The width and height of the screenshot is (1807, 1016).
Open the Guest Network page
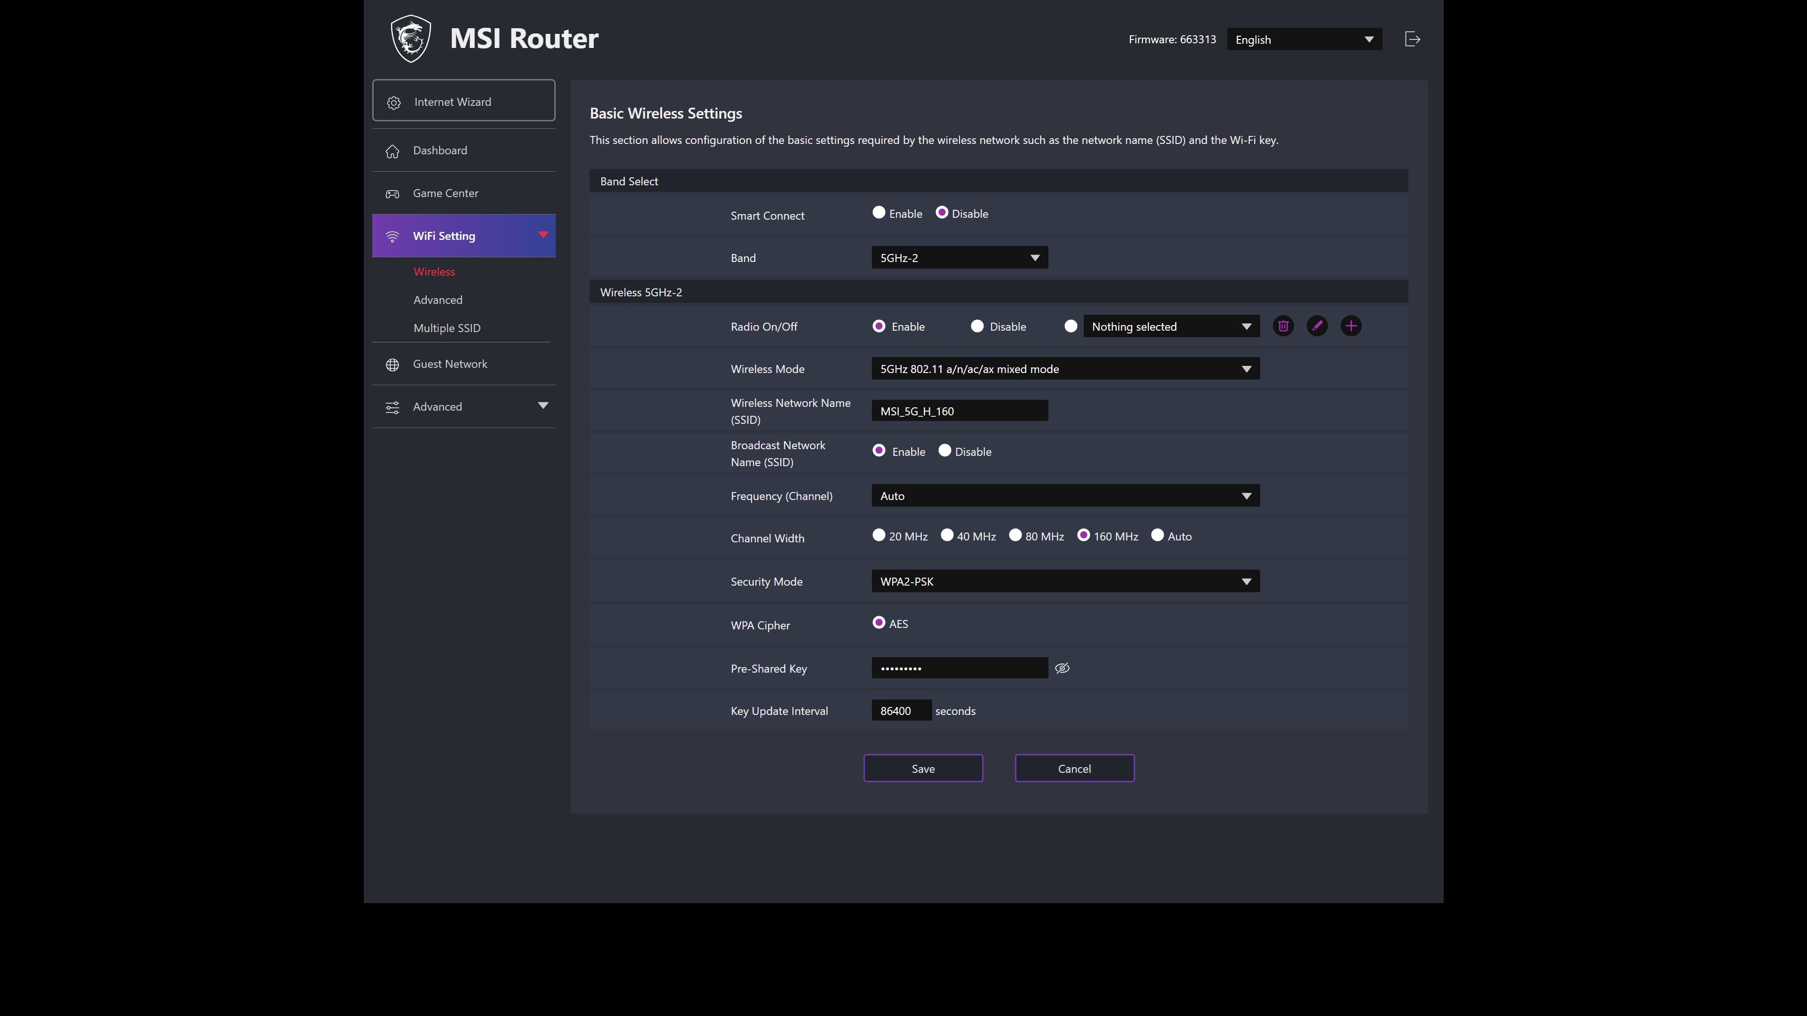point(463,365)
